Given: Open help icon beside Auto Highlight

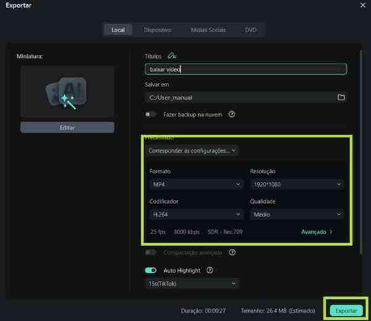Looking at the screenshot, I should (210, 270).
